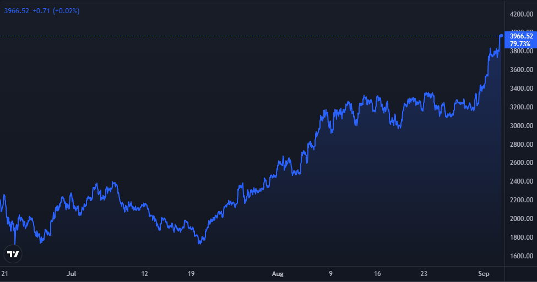Click the 79.73% change label
Viewport: 537px width, 282px height.
click(521, 43)
